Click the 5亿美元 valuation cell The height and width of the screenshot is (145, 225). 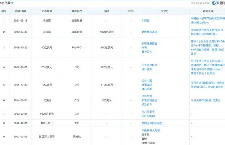(107, 100)
